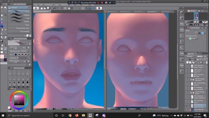Open File Explorer from the taskbar
The image size is (209, 118).
click(84, 115)
